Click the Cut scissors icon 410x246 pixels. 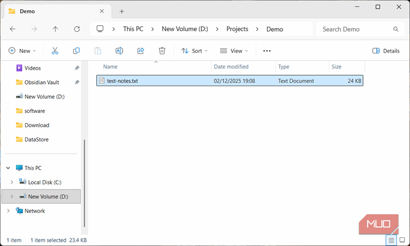(x=55, y=51)
